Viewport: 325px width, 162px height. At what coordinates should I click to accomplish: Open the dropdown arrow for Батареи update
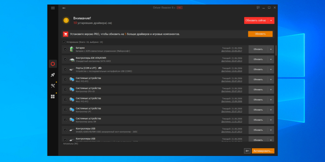(x=271, y=49)
